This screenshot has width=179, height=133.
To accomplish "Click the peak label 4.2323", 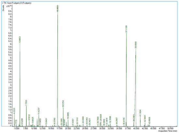I will [x=14, y=111].
